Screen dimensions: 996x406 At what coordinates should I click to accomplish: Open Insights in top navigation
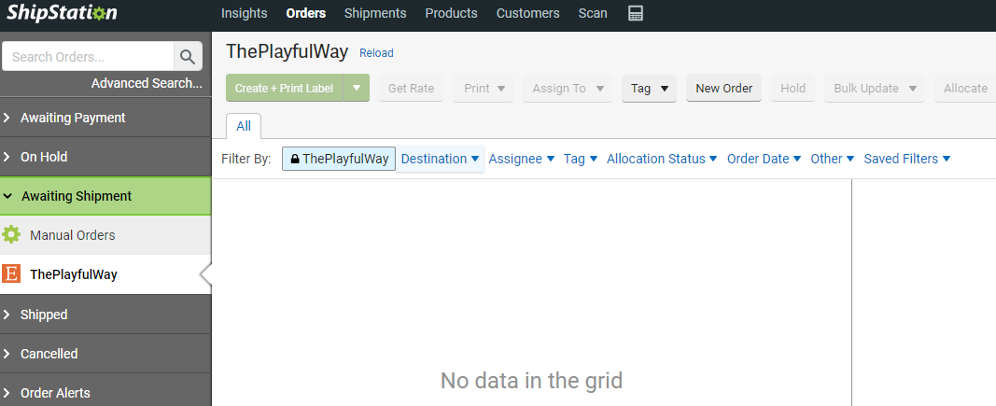pos(244,13)
